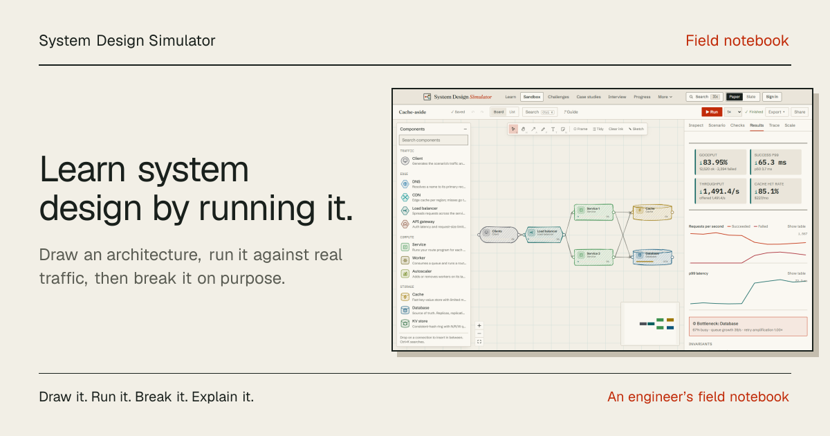Click the fit-to-screen canvas icon

(x=479, y=341)
